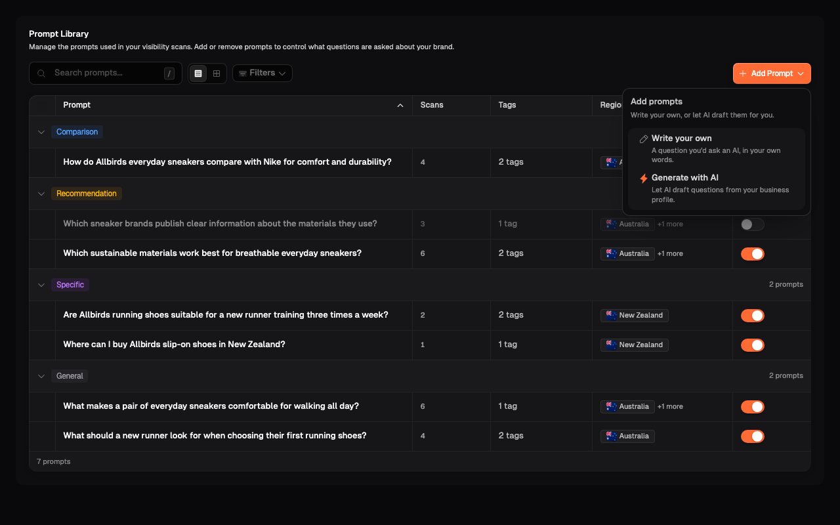
Task: Switch to grid view layout
Action: coord(217,73)
